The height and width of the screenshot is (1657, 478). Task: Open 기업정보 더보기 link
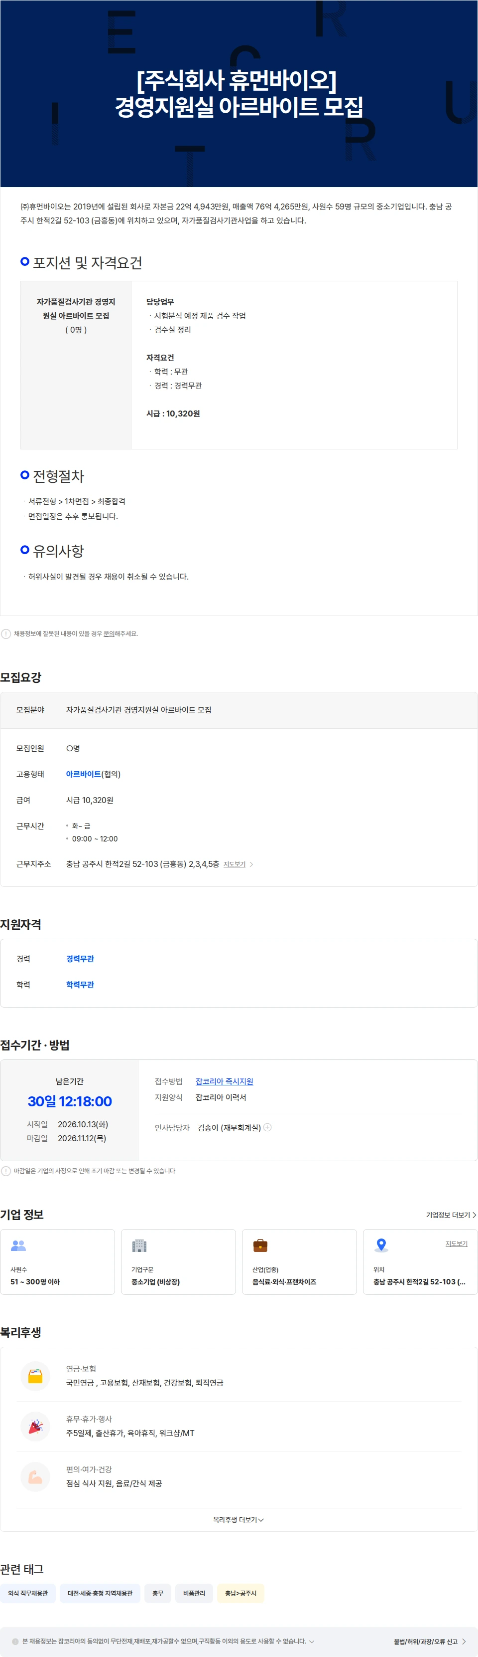(451, 1215)
